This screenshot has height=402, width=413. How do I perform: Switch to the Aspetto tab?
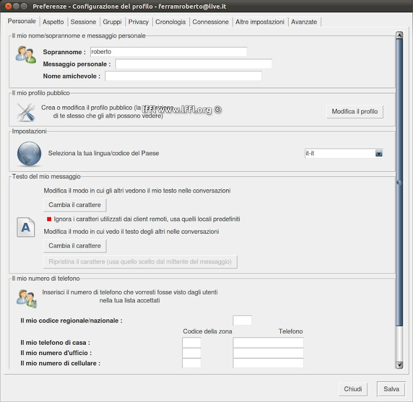tap(53, 22)
